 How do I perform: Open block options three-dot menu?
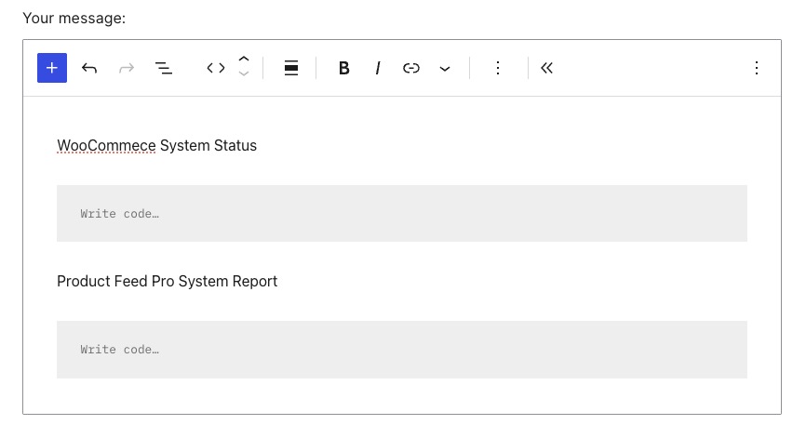(498, 68)
